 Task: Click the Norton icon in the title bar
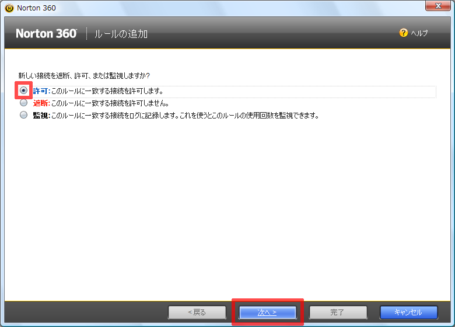click(x=9, y=8)
